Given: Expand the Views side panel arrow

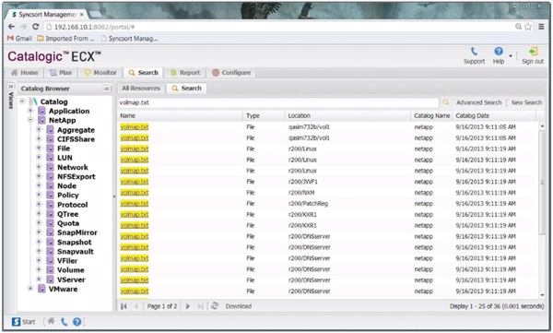Looking at the screenshot, I should pyautogui.click(x=11, y=86).
